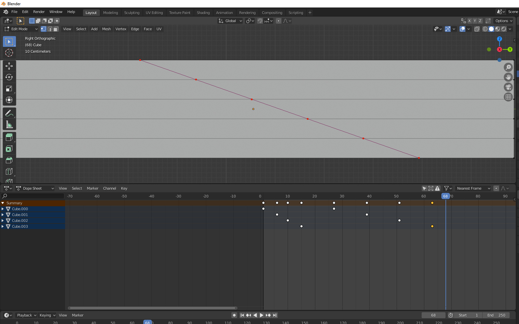Select the Move tool in the toolbar
Screen dimensions: 519x324
(9, 66)
